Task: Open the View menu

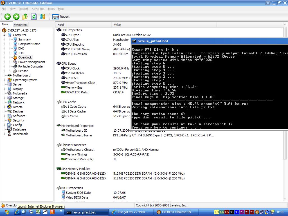Action: click(12, 9)
